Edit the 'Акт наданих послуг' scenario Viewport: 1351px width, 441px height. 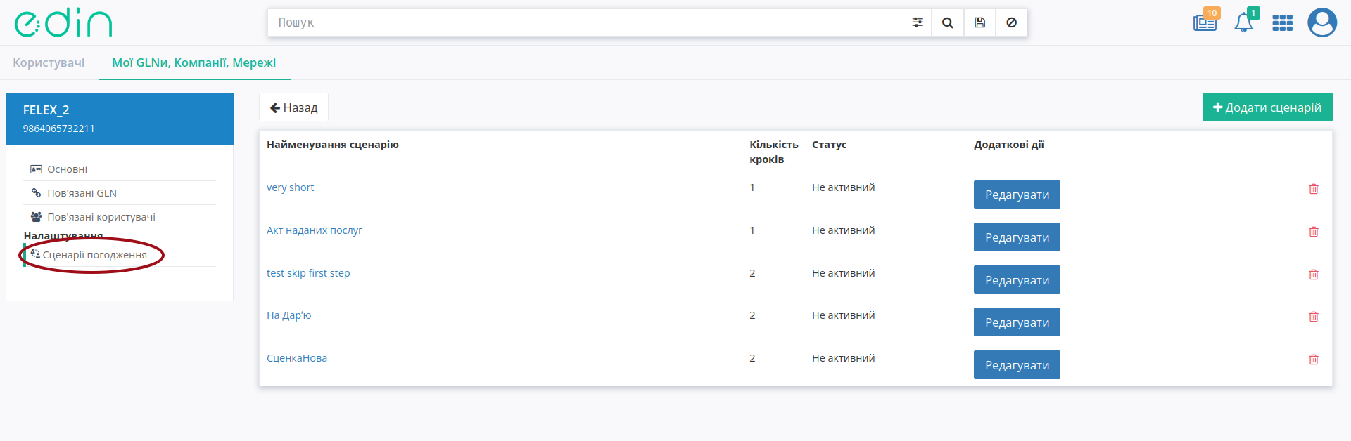click(x=1017, y=237)
